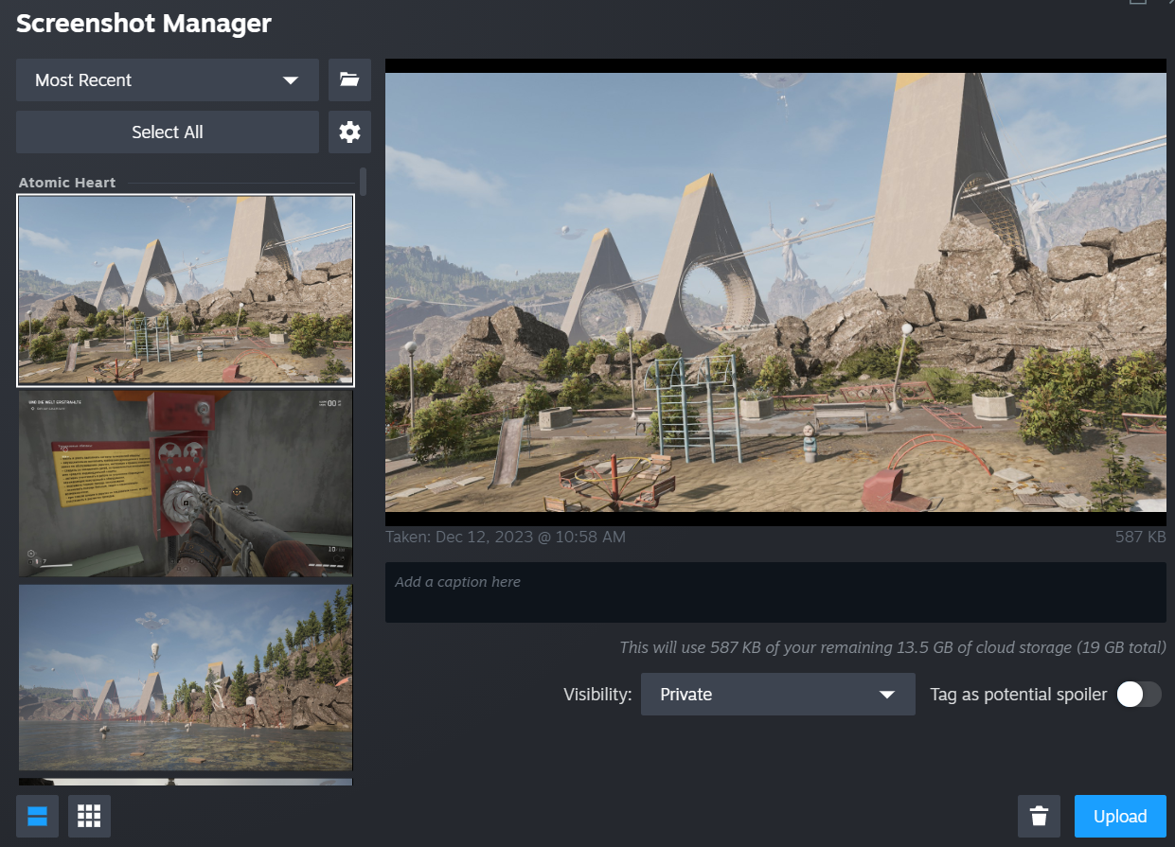Select the playground pyramids thumbnail
Viewport: 1175px width, 847px height.
pos(186,291)
